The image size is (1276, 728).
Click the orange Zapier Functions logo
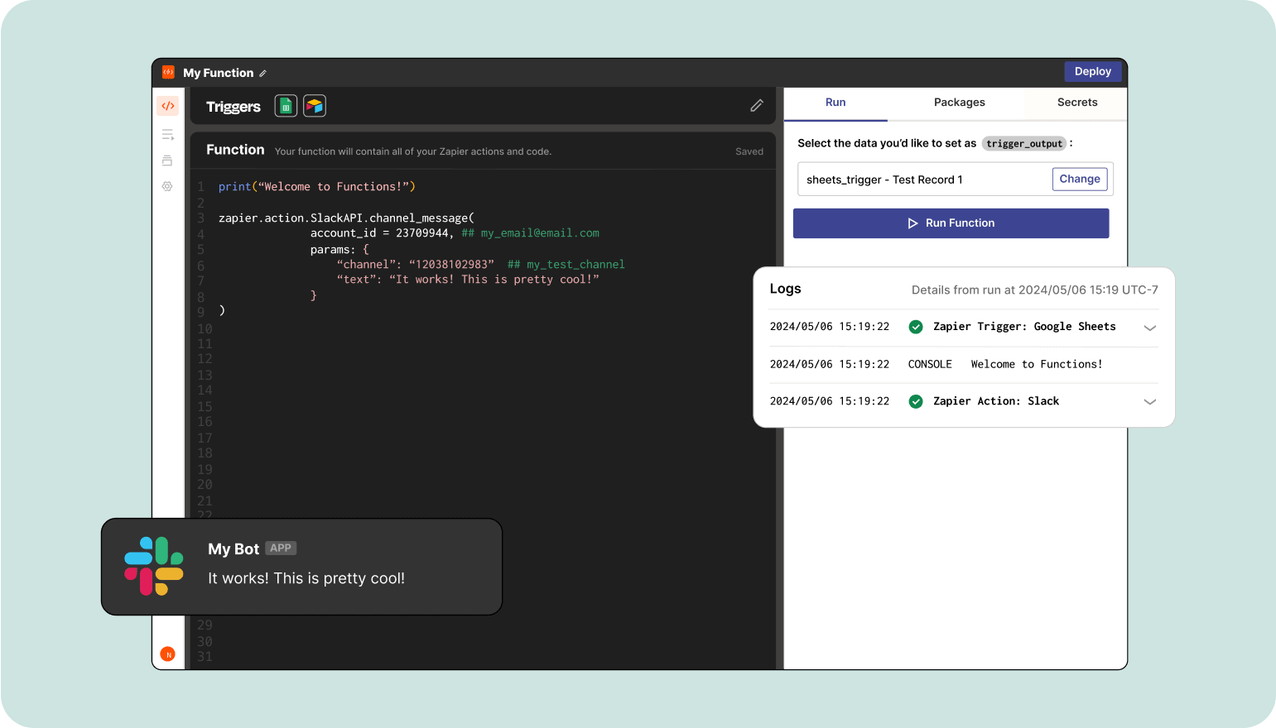[168, 73]
